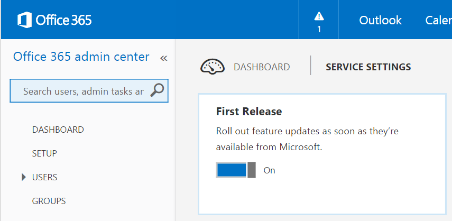Open the alert warning triangle notification
Image resolution: width=452 pixels, height=221 pixels.
click(319, 16)
